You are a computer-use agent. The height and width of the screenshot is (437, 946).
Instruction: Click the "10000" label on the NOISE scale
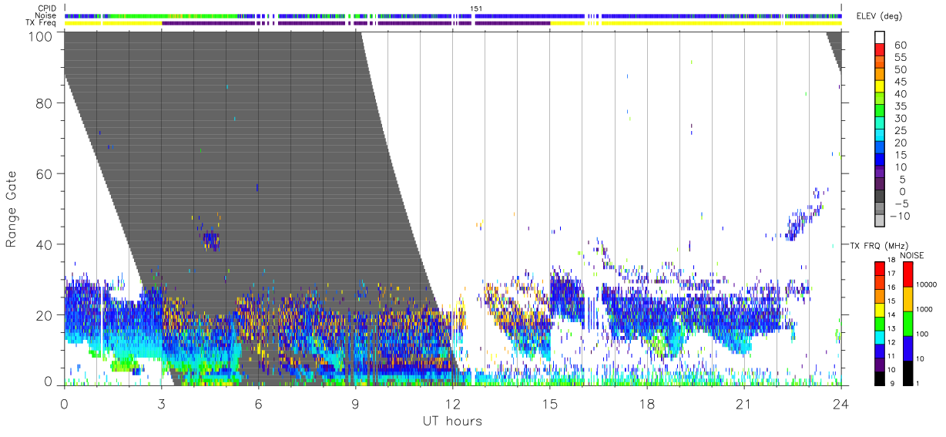[x=926, y=286]
